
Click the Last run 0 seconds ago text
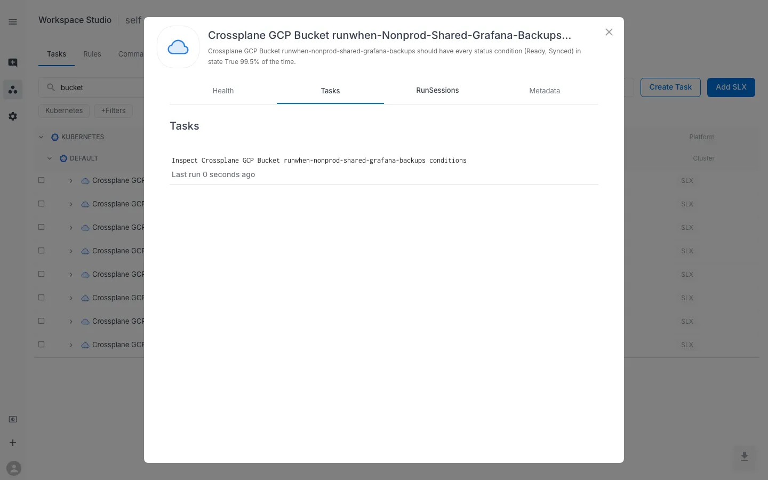[x=213, y=174]
